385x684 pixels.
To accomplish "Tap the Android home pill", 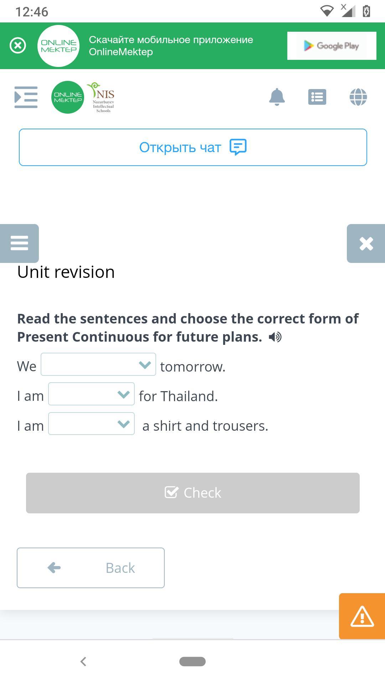I will [x=192, y=662].
